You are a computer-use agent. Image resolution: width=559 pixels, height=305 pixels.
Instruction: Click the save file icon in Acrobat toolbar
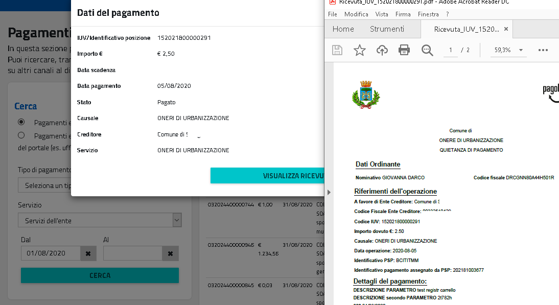[x=337, y=50]
